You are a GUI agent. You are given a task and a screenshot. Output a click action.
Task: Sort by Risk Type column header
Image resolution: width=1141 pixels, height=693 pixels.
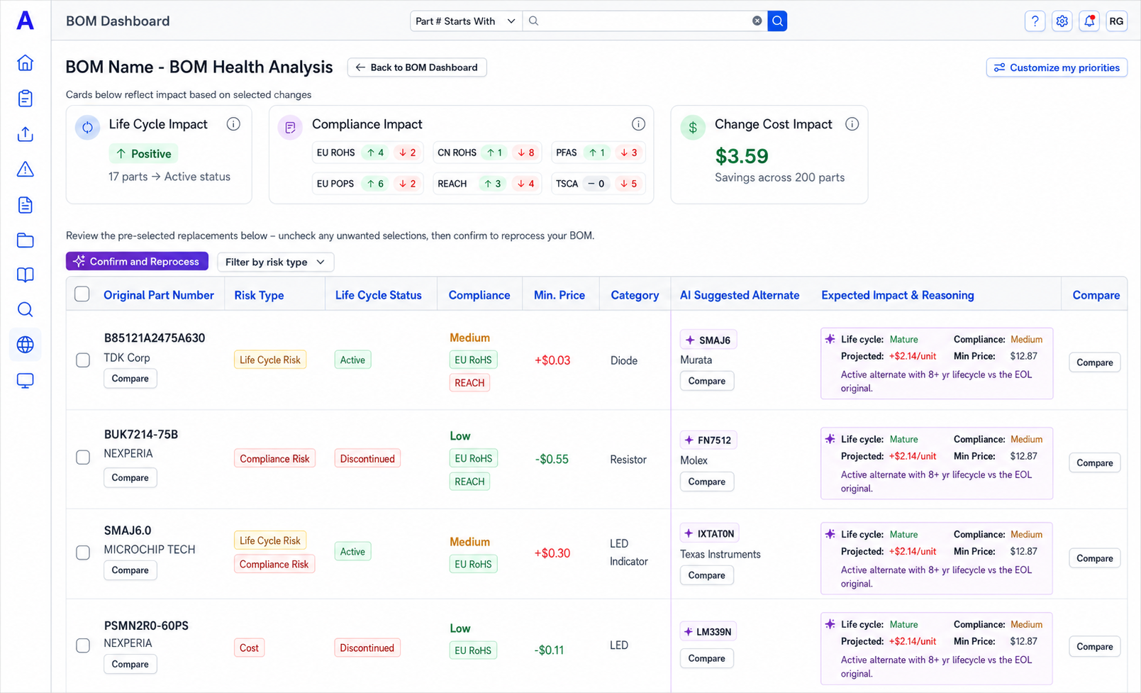pyautogui.click(x=259, y=295)
